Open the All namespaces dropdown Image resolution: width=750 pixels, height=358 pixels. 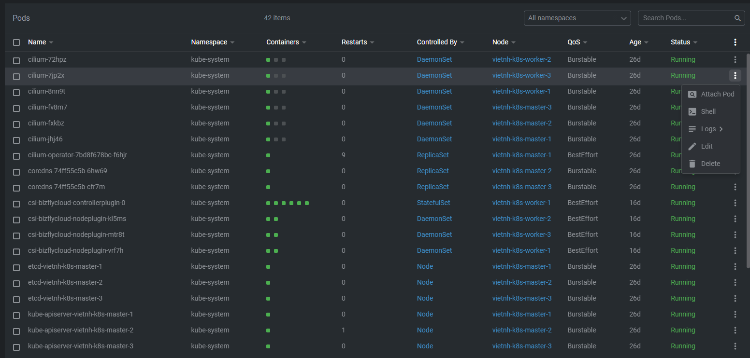pos(577,18)
